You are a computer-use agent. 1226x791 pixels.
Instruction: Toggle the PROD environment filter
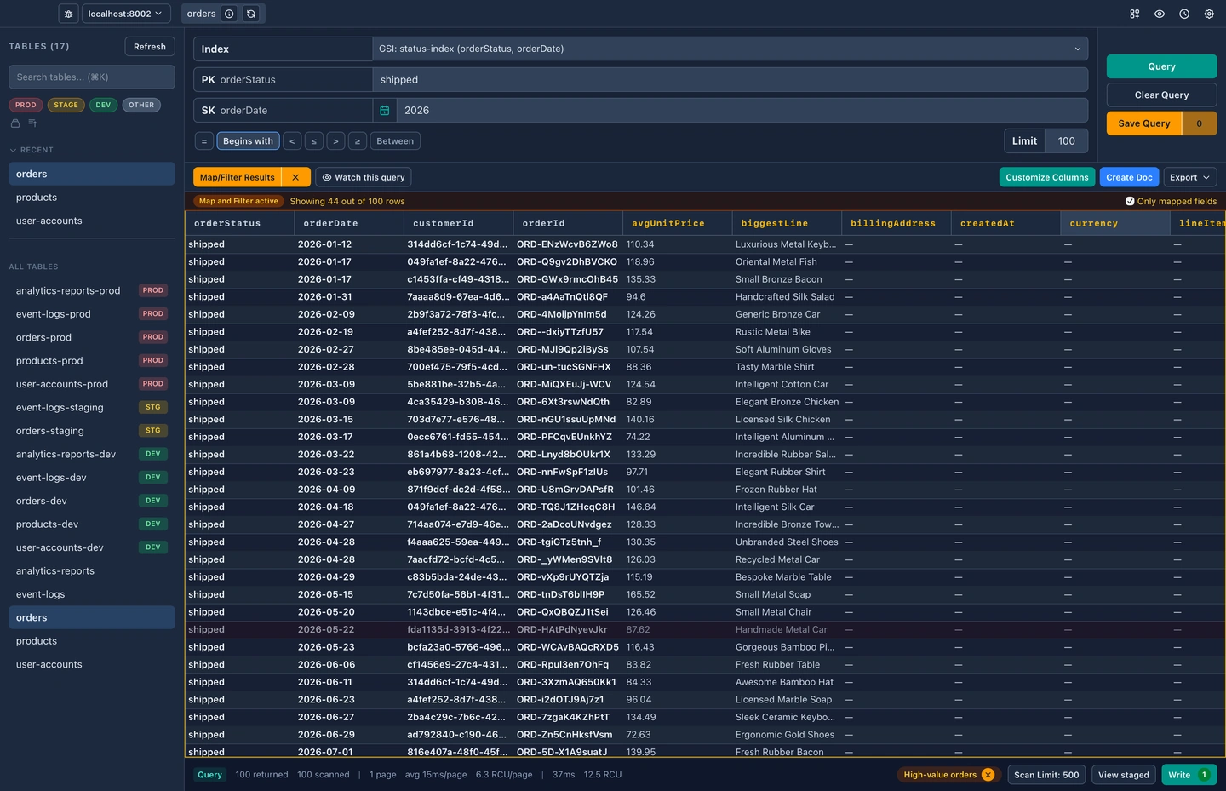[26, 105]
